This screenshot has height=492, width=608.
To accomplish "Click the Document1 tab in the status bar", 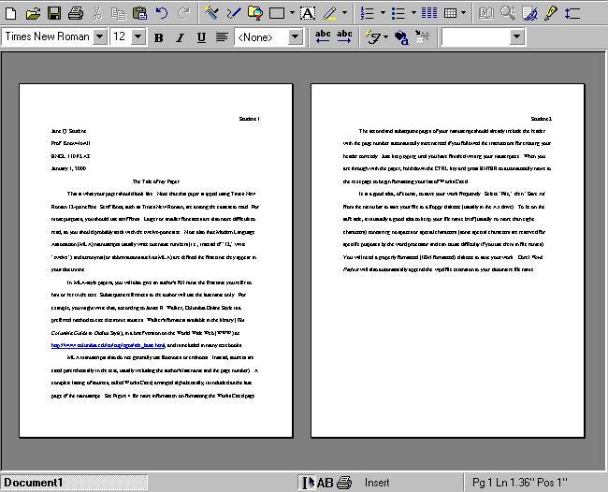I will point(33,482).
